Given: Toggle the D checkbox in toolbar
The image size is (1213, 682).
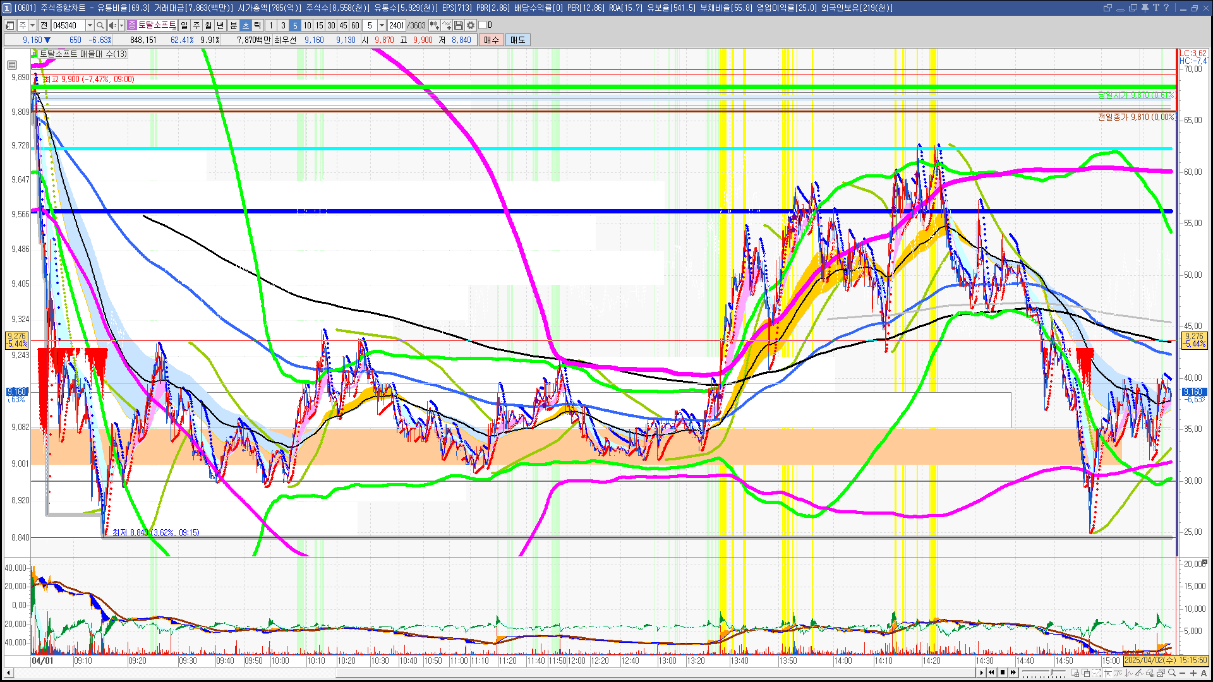Looking at the screenshot, I should coord(483,25).
